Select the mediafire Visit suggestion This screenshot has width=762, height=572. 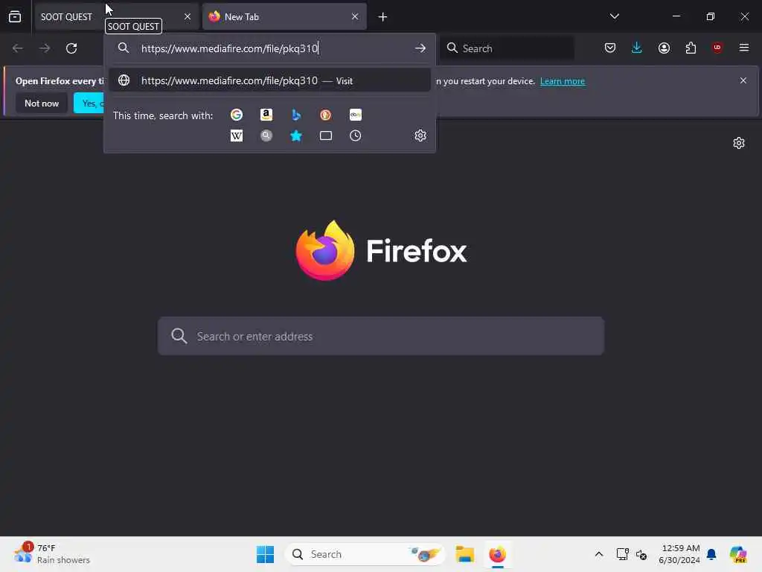[269, 80]
